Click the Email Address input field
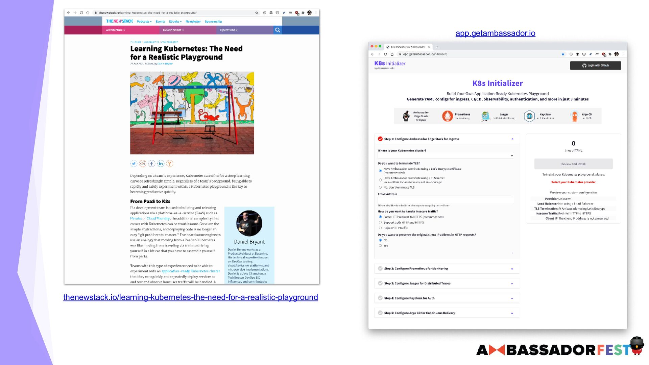The width and height of the screenshot is (649, 365). [x=446, y=200]
